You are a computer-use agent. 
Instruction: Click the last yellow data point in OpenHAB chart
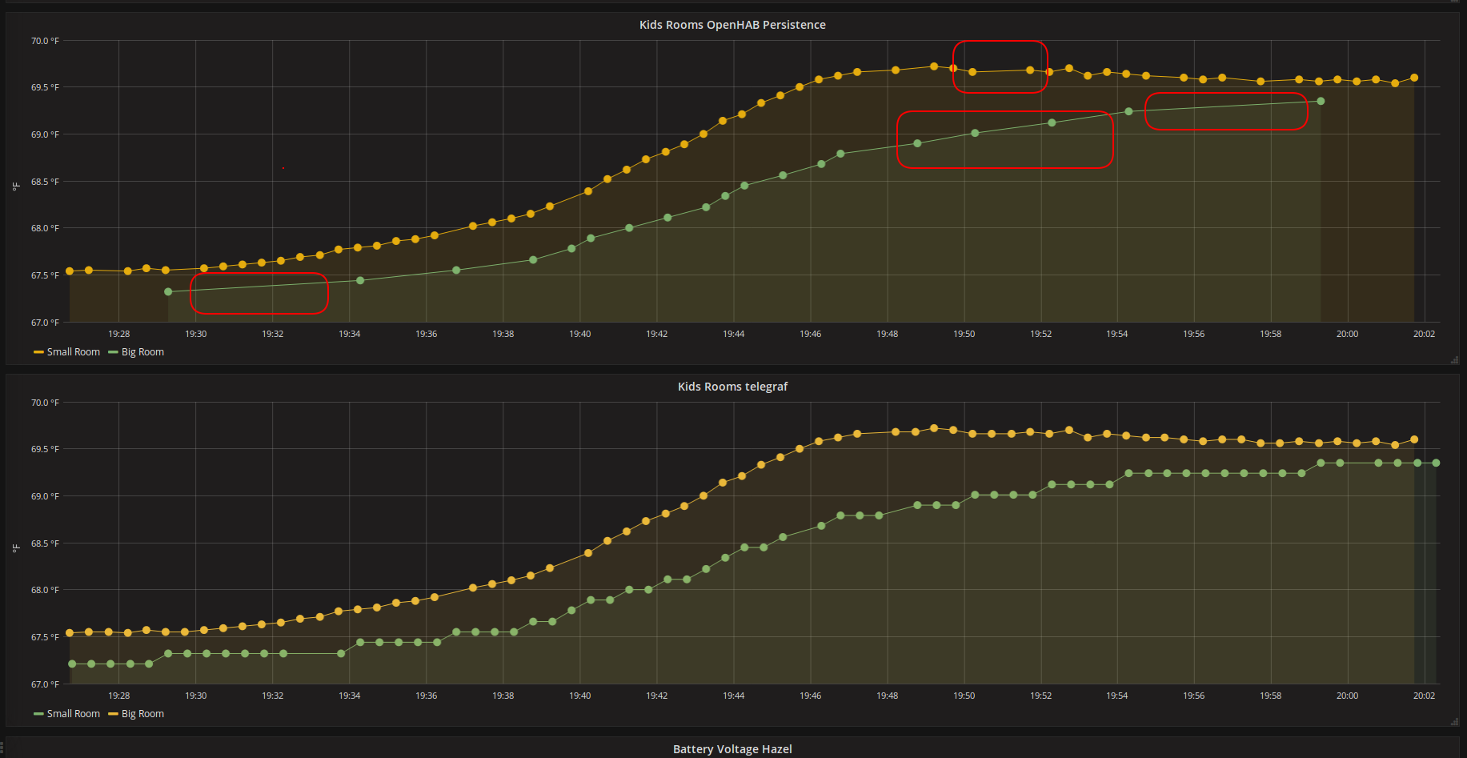pyautogui.click(x=1414, y=78)
